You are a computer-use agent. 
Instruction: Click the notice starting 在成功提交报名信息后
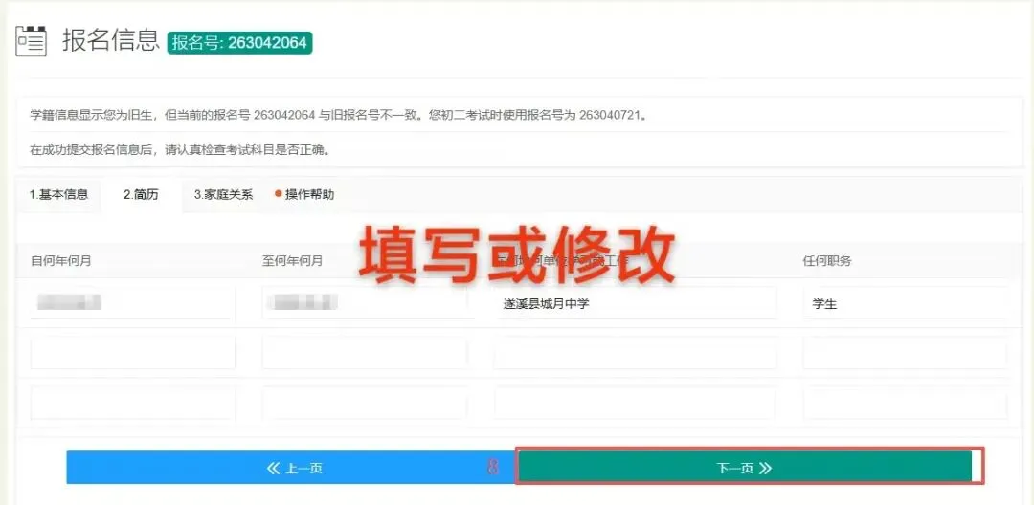click(180, 149)
